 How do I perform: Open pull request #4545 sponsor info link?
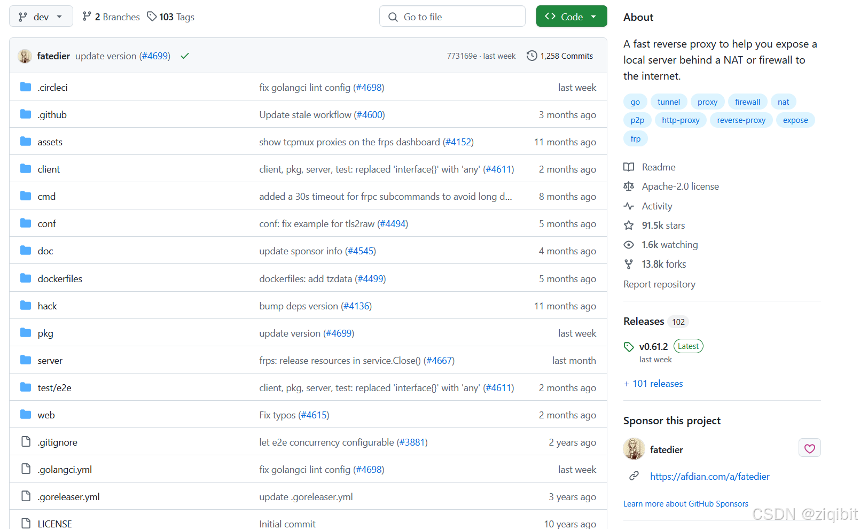[361, 251]
